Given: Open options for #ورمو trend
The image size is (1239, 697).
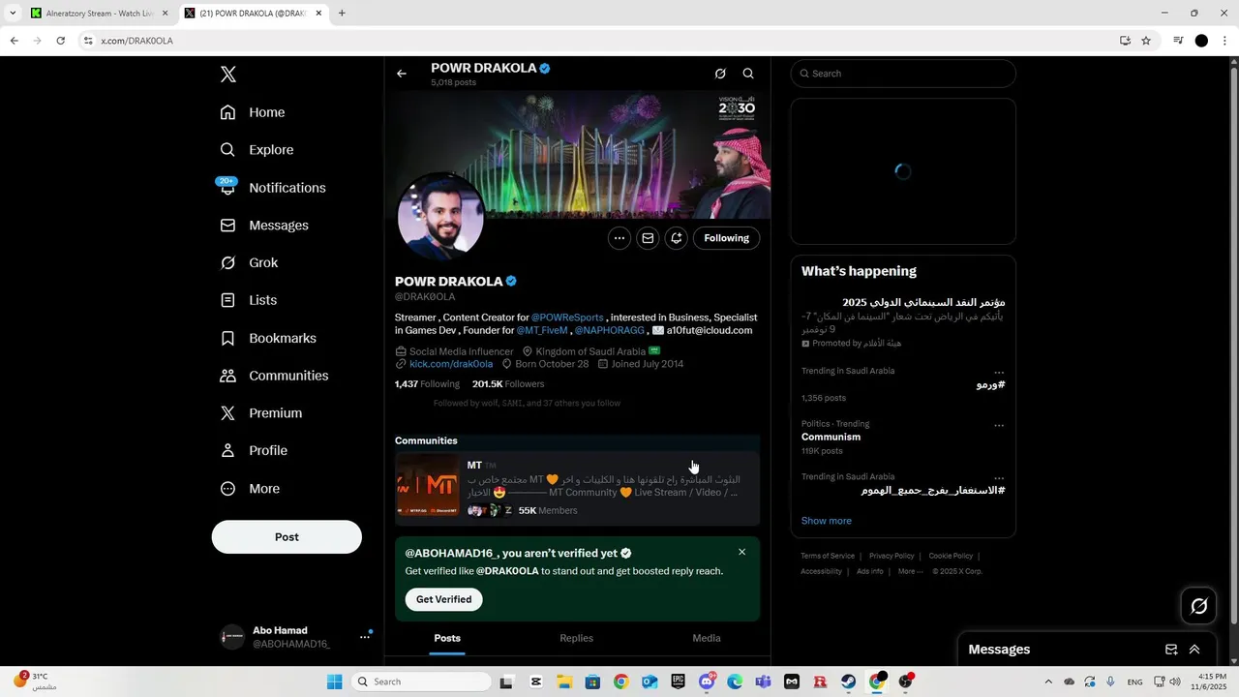Looking at the screenshot, I should [x=999, y=373].
